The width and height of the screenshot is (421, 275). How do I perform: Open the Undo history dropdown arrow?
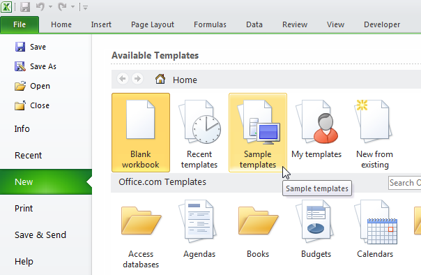[x=50, y=7]
